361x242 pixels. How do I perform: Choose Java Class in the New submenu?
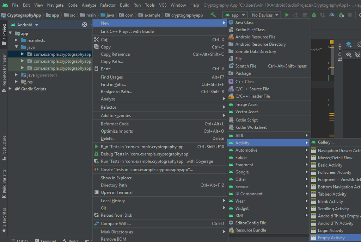(x=244, y=23)
